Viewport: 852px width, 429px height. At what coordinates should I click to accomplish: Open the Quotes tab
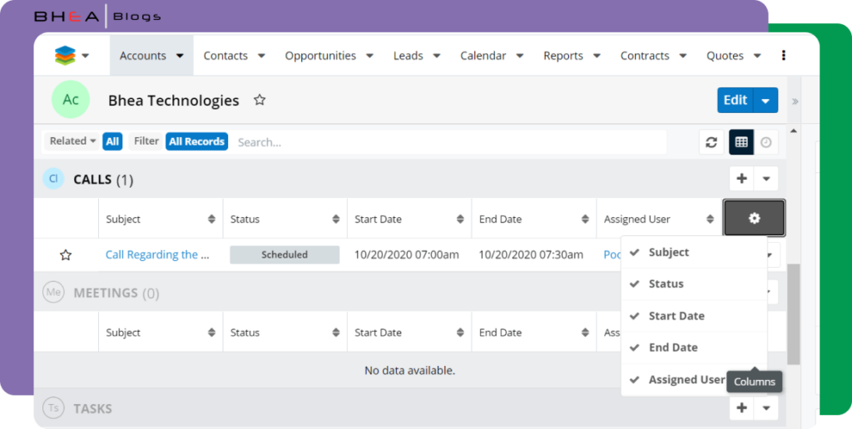pos(725,56)
